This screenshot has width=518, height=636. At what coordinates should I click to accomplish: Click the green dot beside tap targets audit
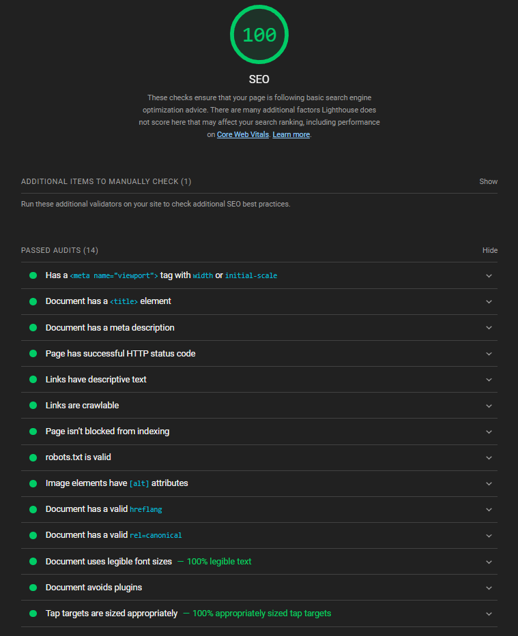click(x=33, y=614)
